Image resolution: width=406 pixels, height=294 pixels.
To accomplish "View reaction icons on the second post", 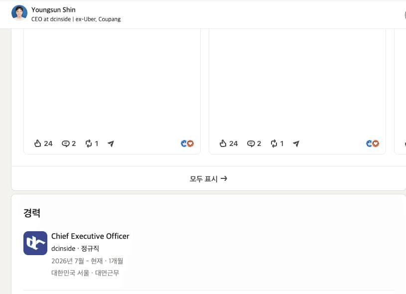I will pyautogui.click(x=373, y=144).
